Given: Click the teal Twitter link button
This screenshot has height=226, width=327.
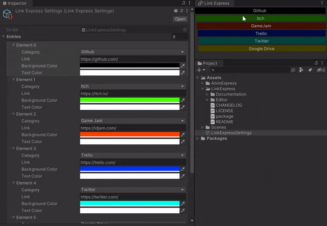Looking at the screenshot, I should (262, 41).
